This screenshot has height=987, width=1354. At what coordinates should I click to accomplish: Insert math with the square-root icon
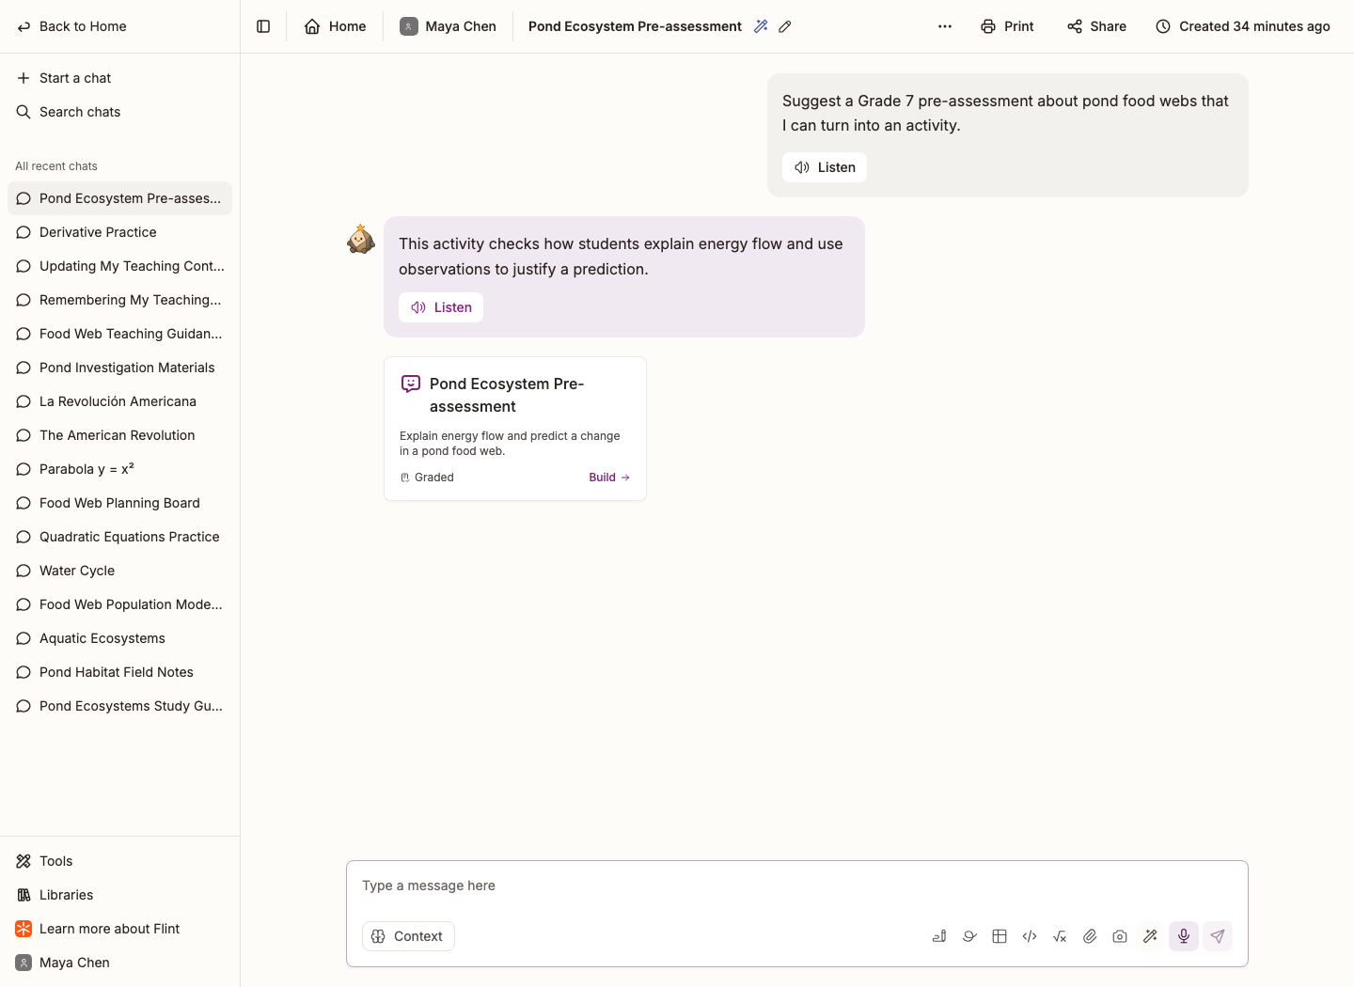[x=1060, y=936]
